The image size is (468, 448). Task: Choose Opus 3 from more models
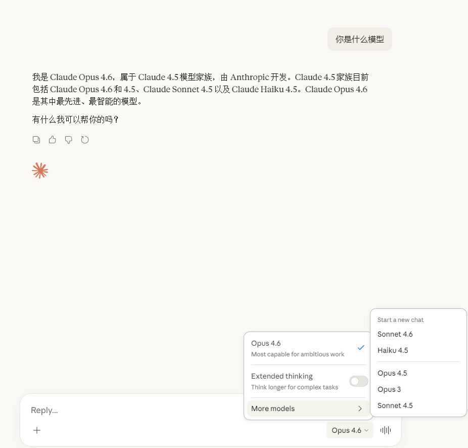coord(389,389)
